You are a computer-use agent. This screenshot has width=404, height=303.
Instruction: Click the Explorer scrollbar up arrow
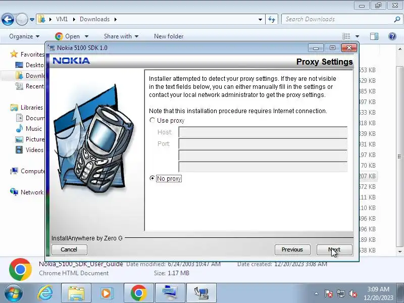pyautogui.click(x=400, y=48)
